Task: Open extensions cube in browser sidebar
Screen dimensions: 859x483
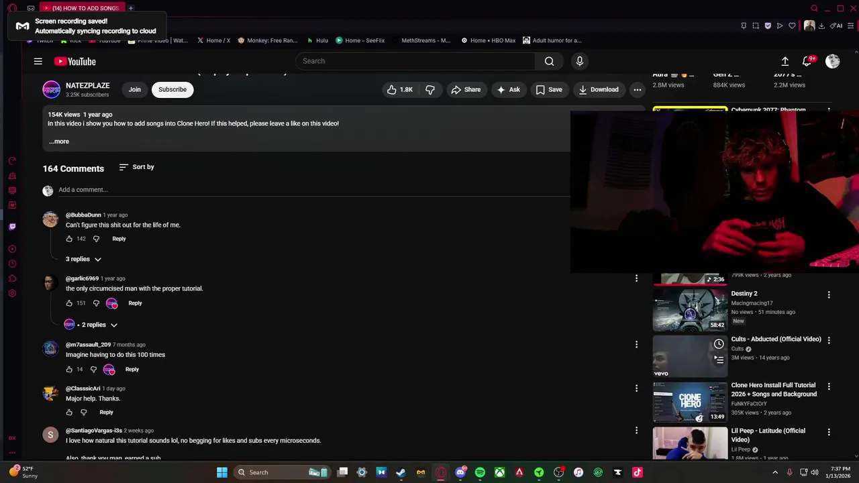Action: pos(12,278)
